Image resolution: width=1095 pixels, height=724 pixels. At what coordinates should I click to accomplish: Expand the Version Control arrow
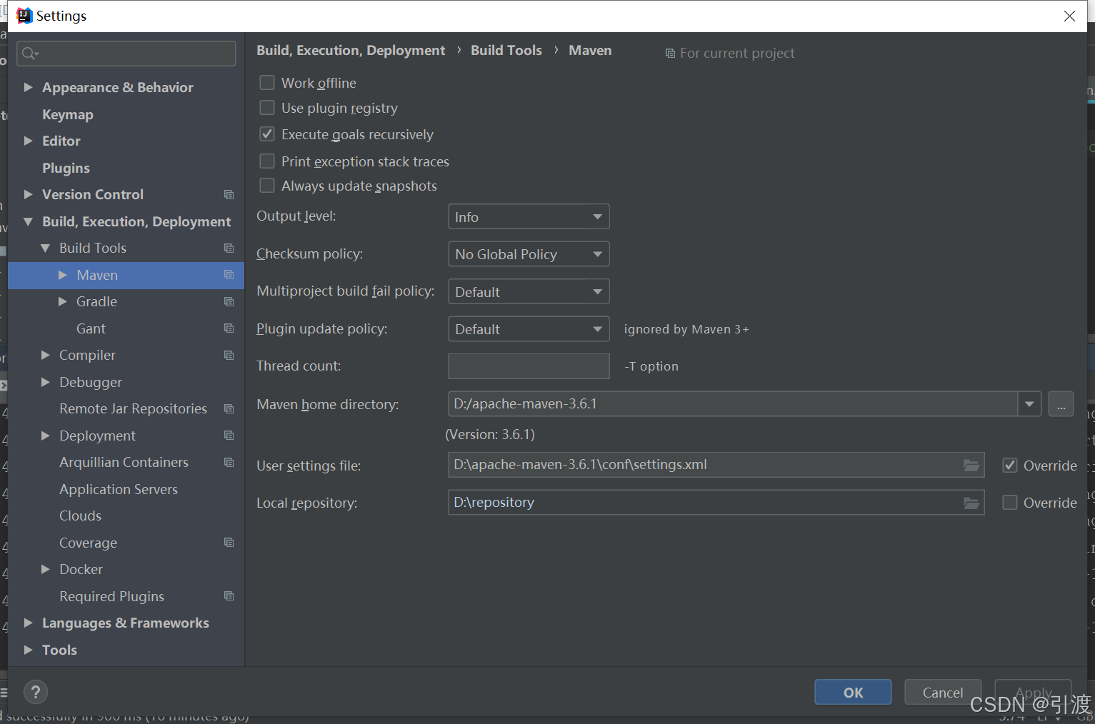29,194
